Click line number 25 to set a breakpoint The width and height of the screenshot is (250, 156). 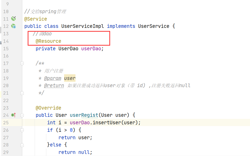[x=6, y=122]
